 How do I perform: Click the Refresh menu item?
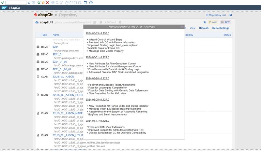[204, 28]
